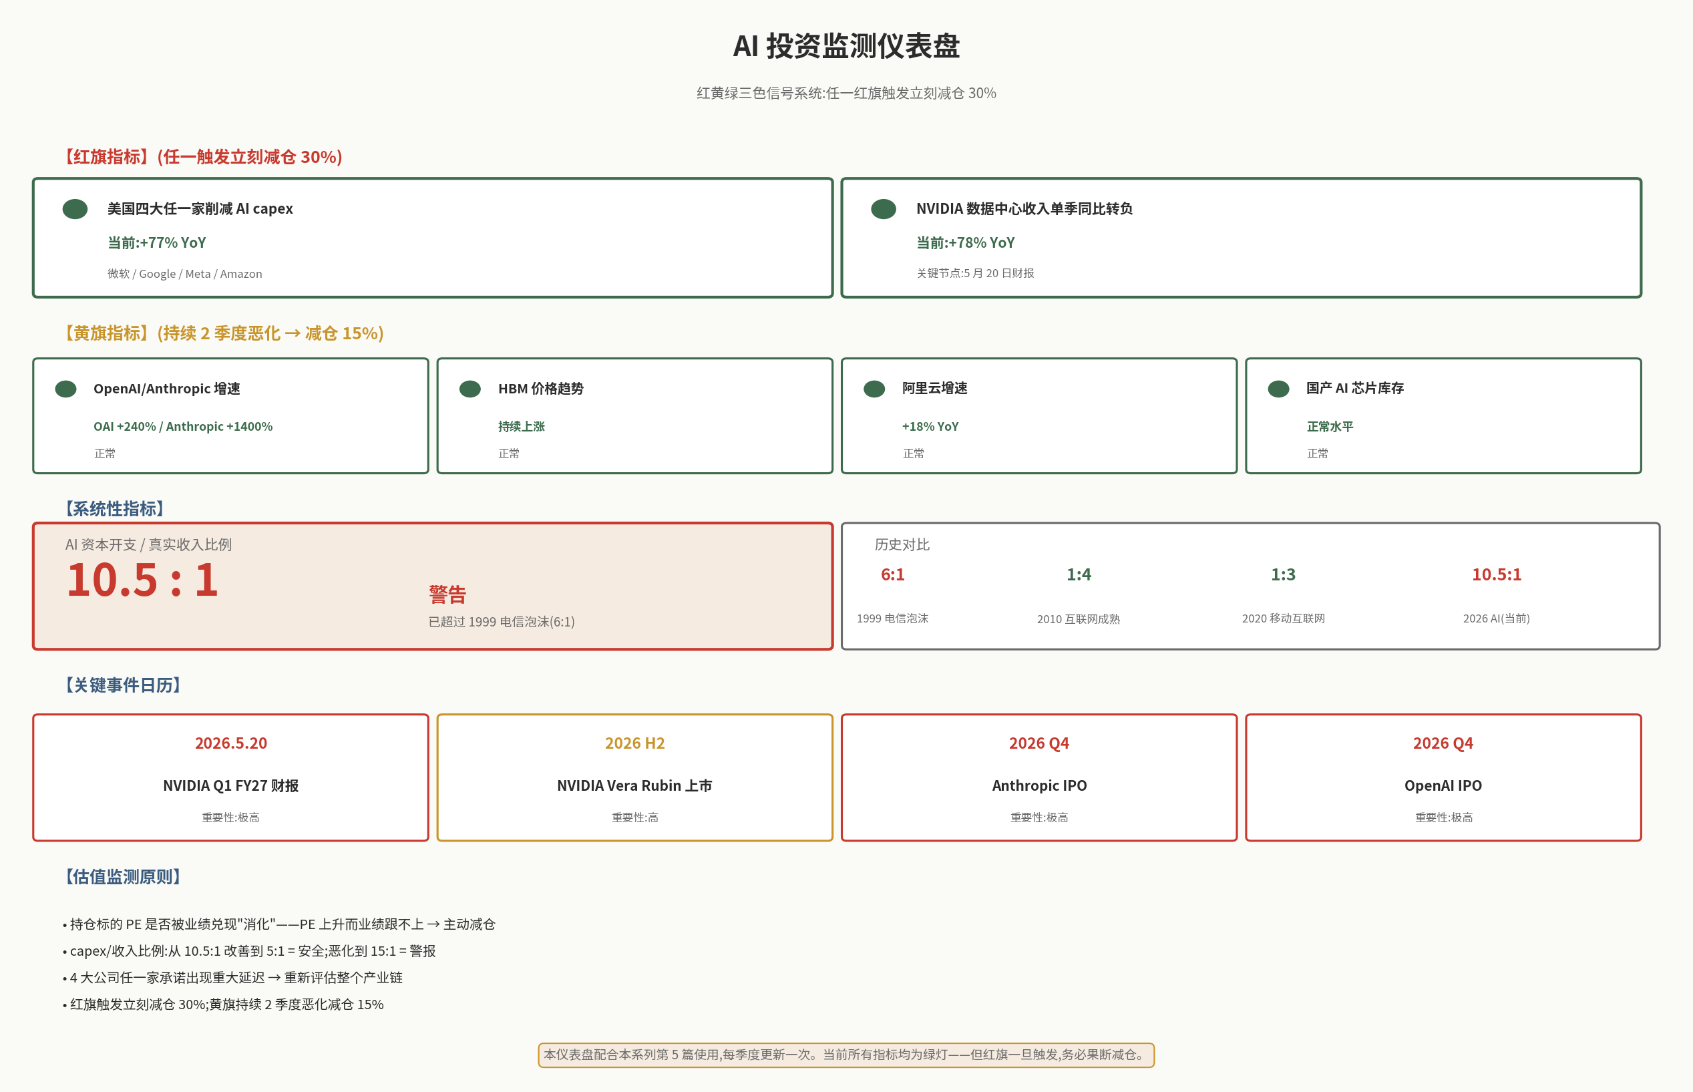
Task: Click the 【系统性指标】 section heading
Action: point(115,508)
